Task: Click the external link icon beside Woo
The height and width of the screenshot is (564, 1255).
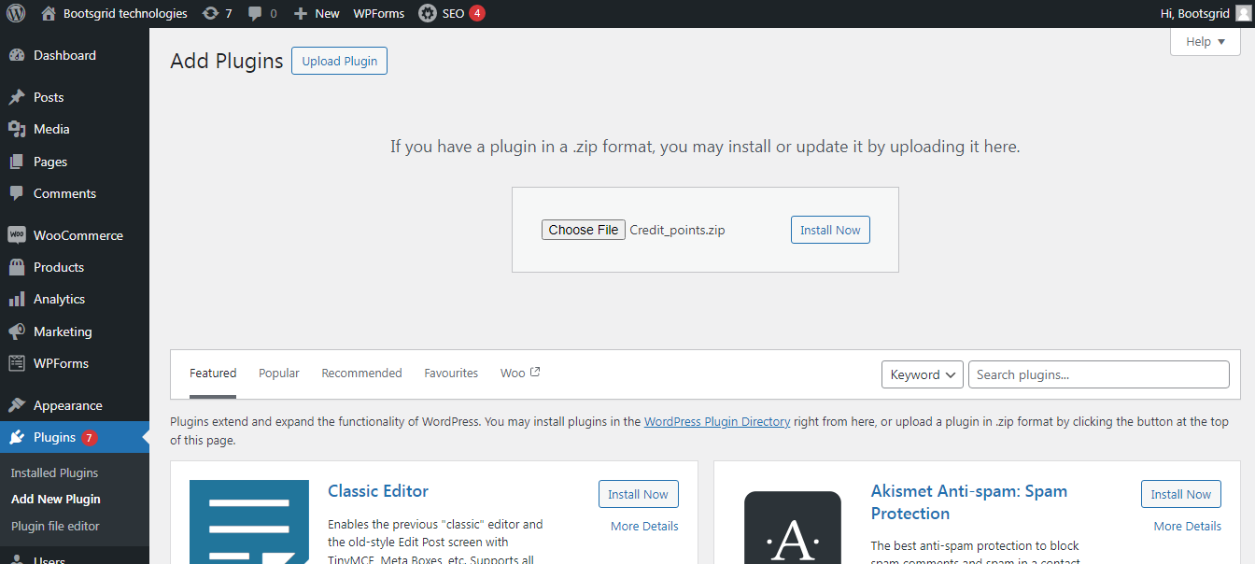Action: [535, 372]
